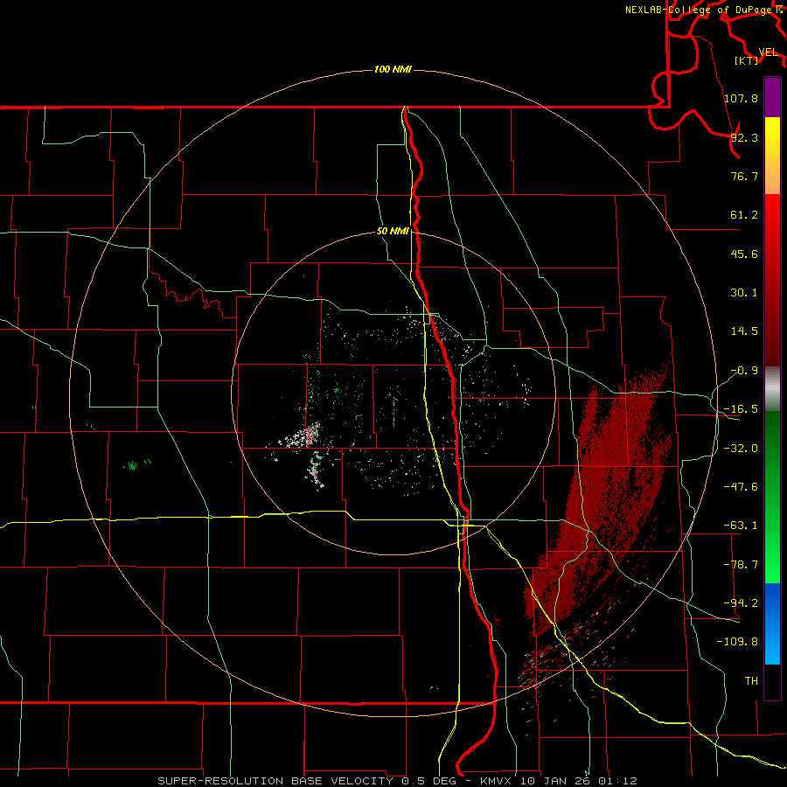Click the -47.6 velocity scale value

tap(741, 487)
